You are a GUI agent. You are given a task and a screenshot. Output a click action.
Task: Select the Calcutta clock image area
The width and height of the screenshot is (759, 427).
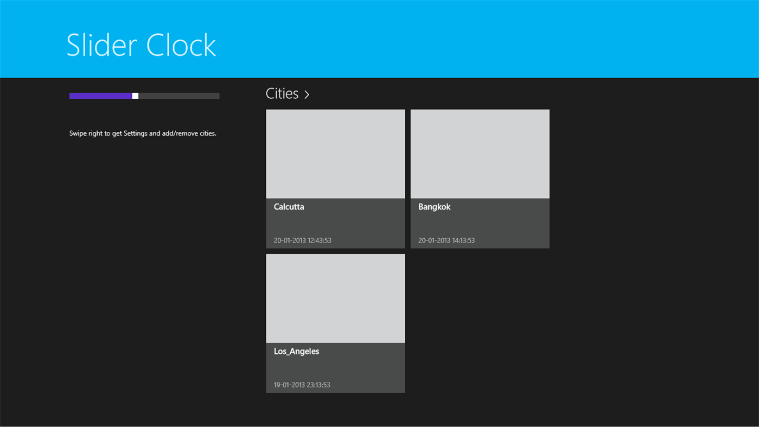tap(335, 153)
